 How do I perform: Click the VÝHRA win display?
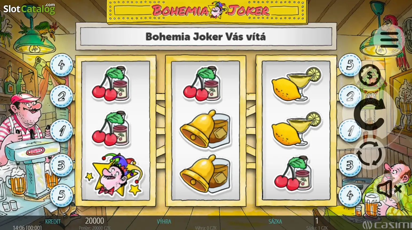point(164,221)
